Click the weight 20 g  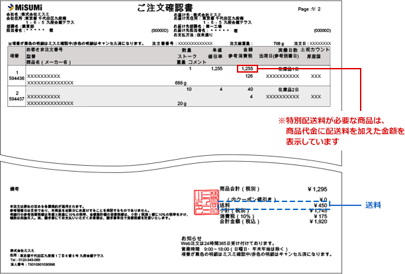[182, 104]
